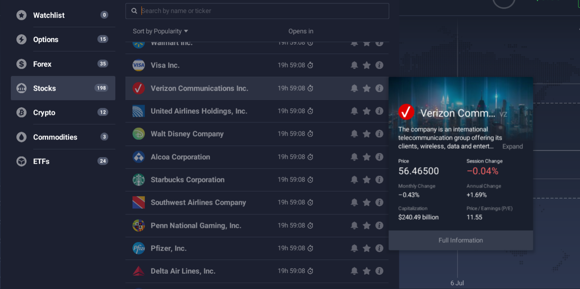
Task: Star Alcoa Corporation as favorite
Action: (x=367, y=157)
